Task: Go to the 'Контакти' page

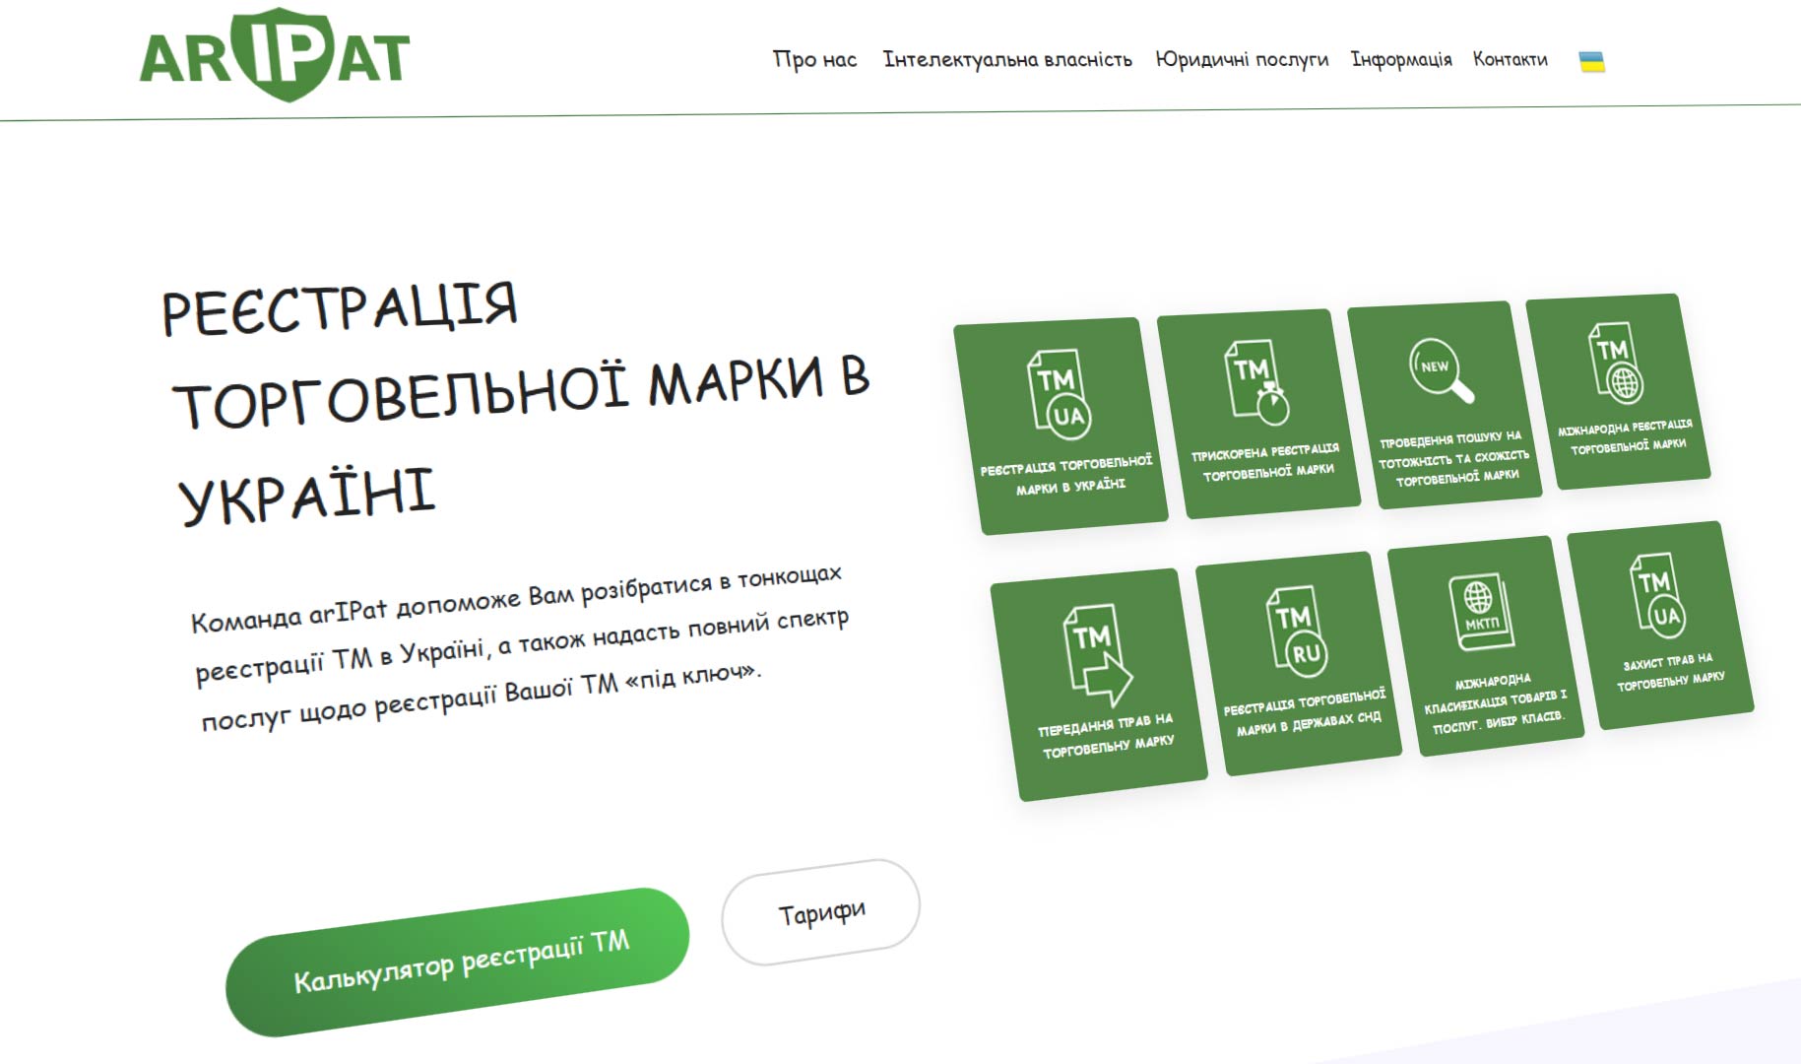Action: pyautogui.click(x=1510, y=60)
